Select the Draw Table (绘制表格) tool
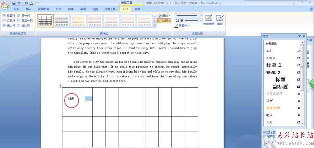 tap(209, 19)
